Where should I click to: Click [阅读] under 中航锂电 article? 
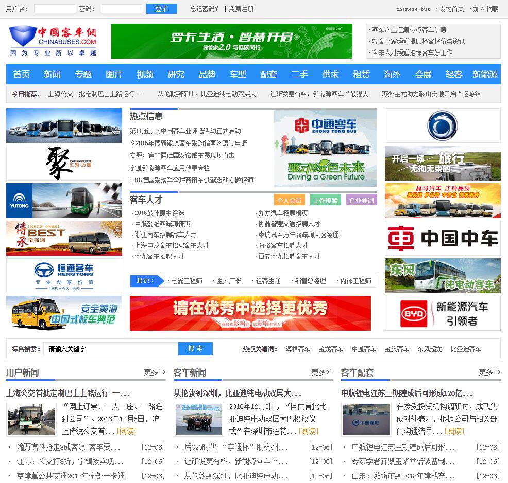coord(454,431)
